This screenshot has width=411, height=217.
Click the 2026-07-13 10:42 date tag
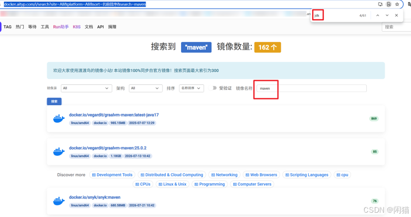tap(138, 156)
